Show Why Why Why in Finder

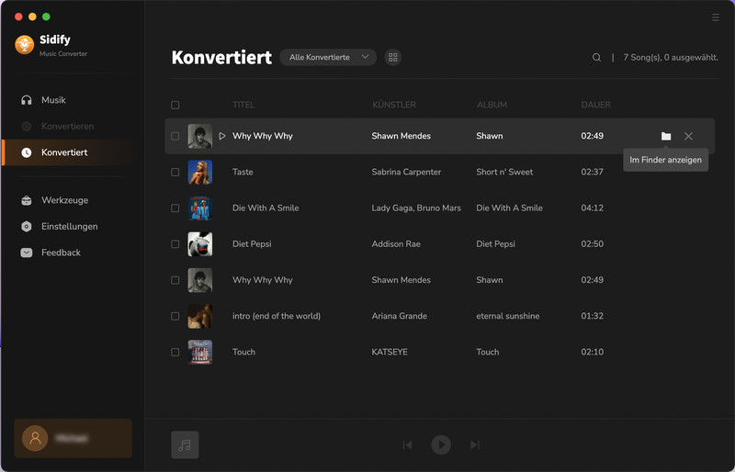665,136
